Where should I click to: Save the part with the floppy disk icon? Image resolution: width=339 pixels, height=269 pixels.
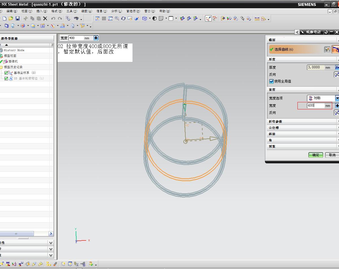click(x=18, y=18)
